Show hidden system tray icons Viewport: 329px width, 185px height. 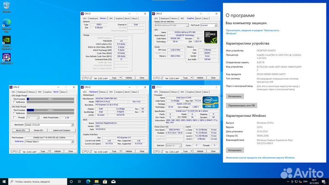(x=288, y=182)
